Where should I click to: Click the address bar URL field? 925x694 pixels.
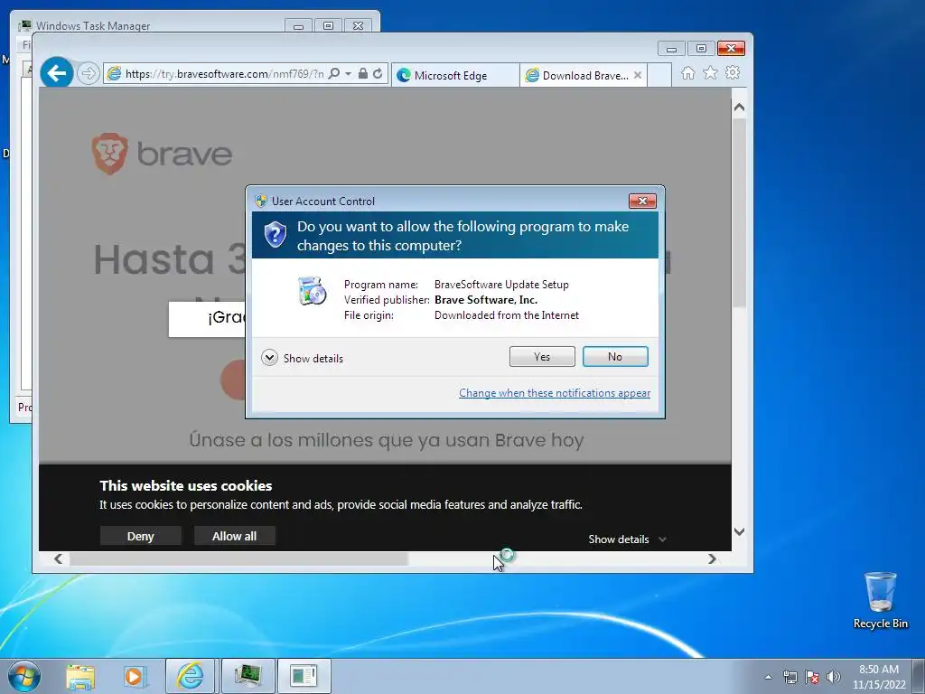[x=224, y=74]
